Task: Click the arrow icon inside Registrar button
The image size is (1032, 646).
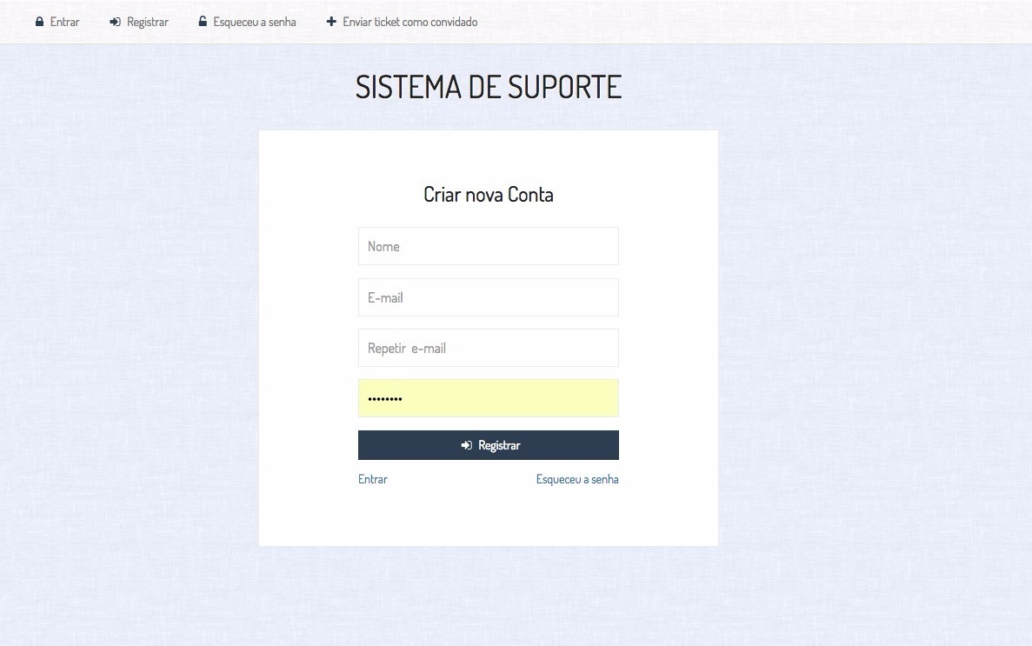Action: [x=467, y=445]
